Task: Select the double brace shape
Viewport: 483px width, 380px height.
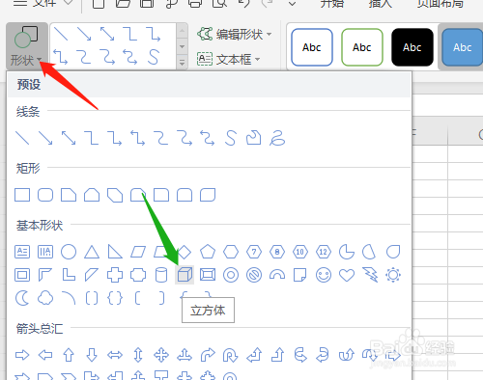Action: (115, 298)
